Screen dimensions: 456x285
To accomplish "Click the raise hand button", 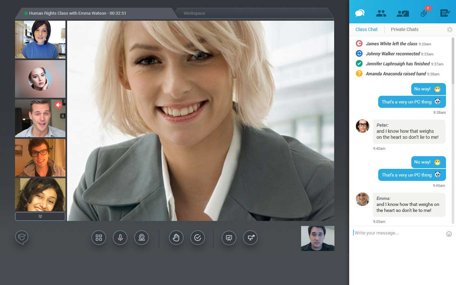I will pyautogui.click(x=176, y=238).
